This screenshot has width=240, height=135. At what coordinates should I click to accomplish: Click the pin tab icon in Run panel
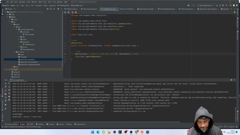pos(6,109)
